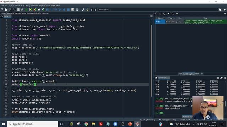Switch to the Help pane tab
Viewport: 227px width, 127px height.
pyautogui.click(x=180, y=74)
